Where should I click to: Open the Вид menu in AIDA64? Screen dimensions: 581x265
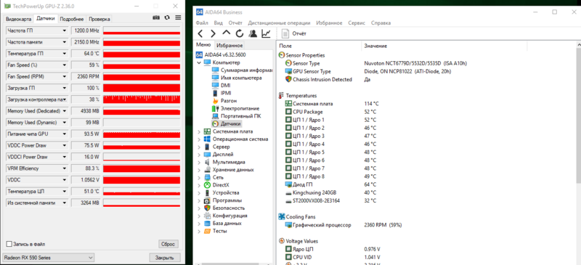[219, 23]
